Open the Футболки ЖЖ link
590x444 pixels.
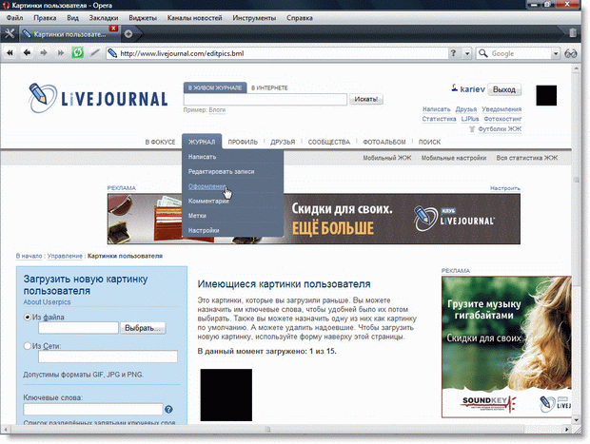[x=500, y=129]
